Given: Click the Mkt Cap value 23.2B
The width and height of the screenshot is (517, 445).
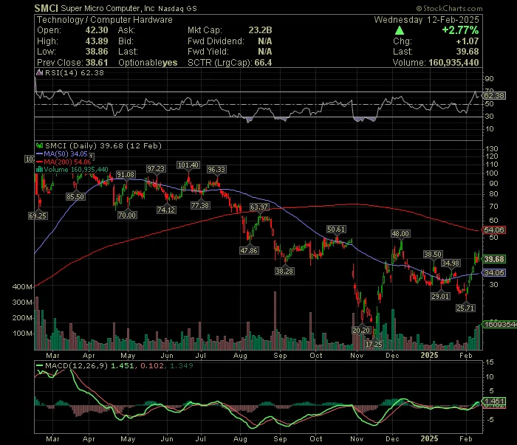Looking at the screenshot, I should pyautogui.click(x=260, y=30).
